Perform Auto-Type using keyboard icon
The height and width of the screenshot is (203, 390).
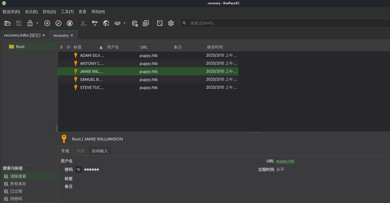pyautogui.click(x=117, y=23)
